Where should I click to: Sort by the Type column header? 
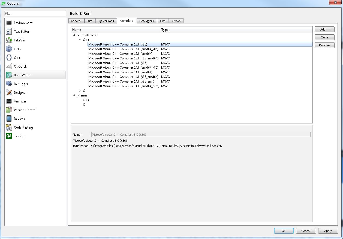coord(236,29)
